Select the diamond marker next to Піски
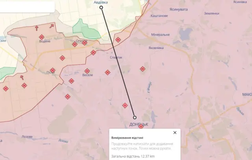 pos(52,70)
